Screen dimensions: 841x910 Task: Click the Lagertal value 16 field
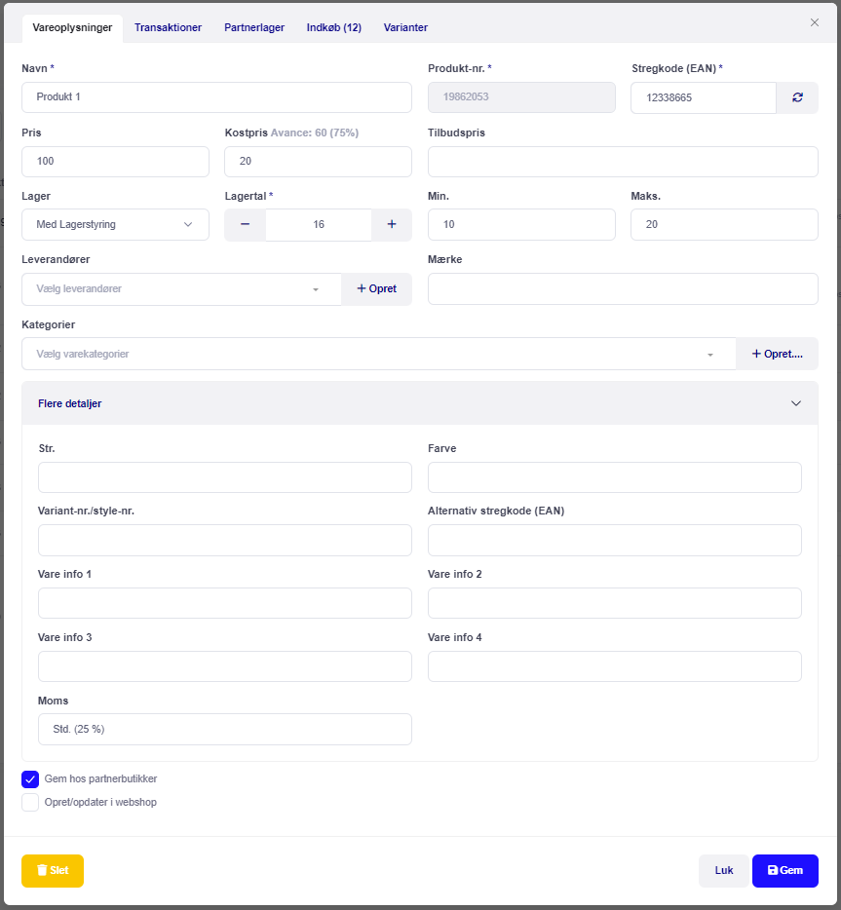319,225
